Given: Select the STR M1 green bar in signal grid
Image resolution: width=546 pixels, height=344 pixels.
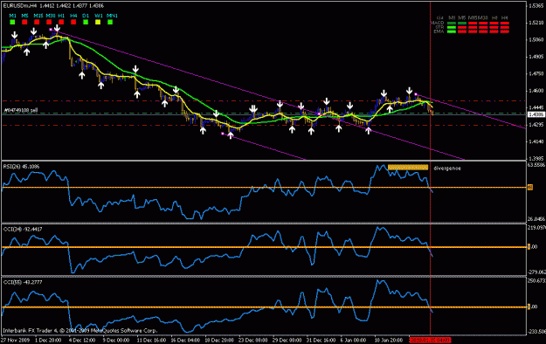Looking at the screenshot, I should point(452,28).
